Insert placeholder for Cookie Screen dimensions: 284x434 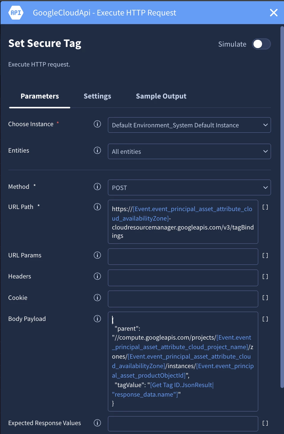pos(265,297)
